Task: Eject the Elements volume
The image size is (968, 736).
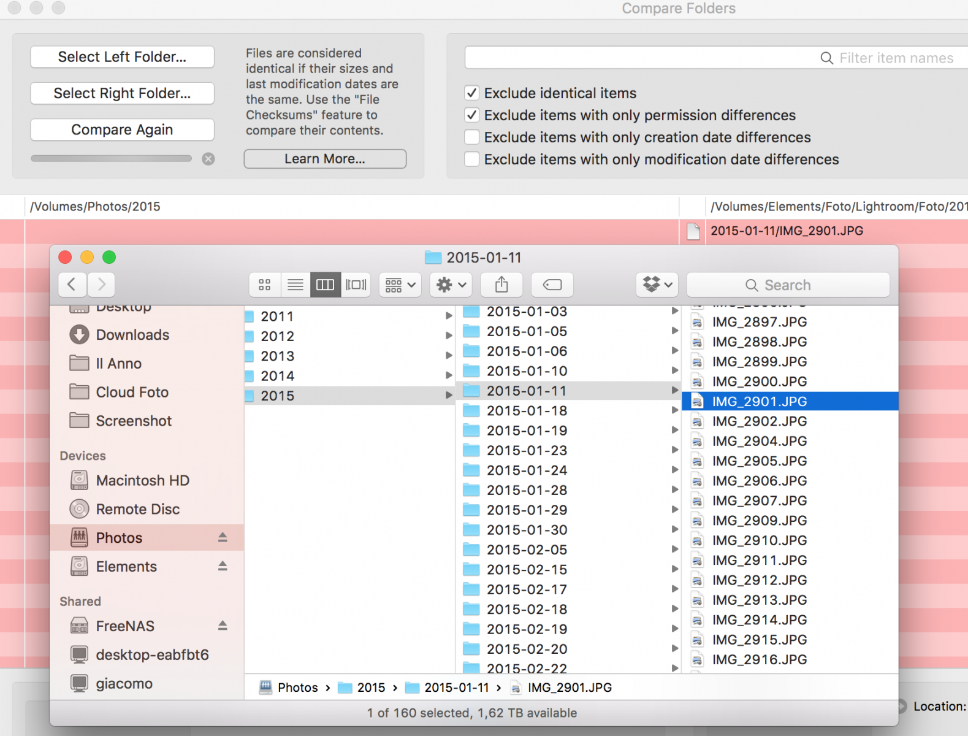Action: tap(223, 567)
